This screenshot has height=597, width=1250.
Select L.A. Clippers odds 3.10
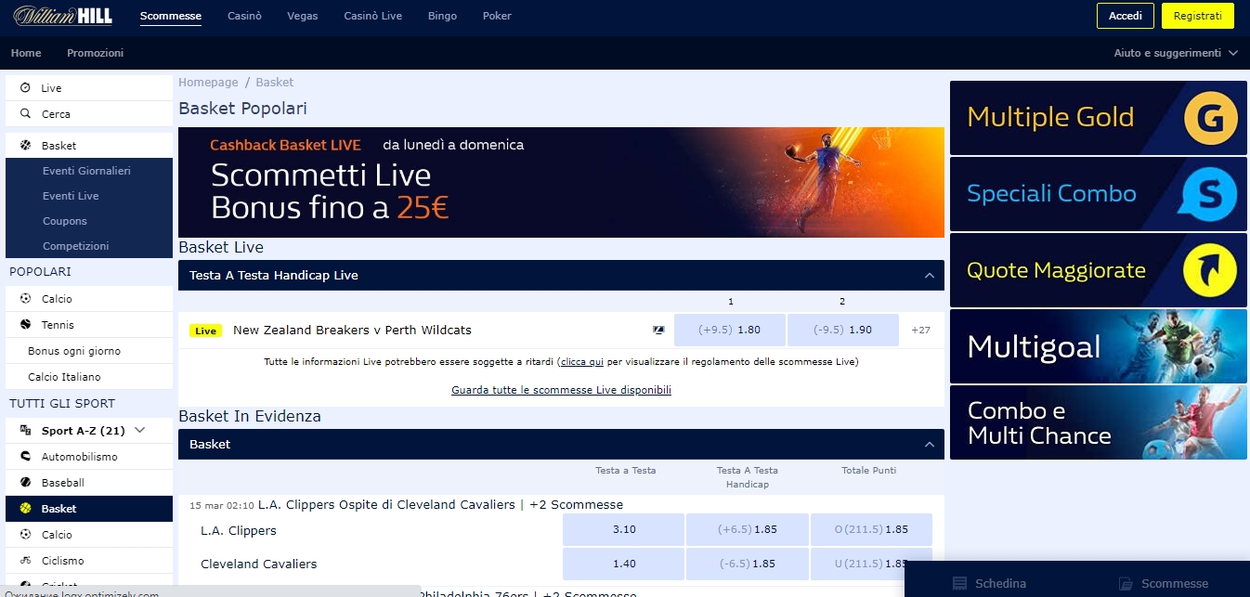pos(624,529)
